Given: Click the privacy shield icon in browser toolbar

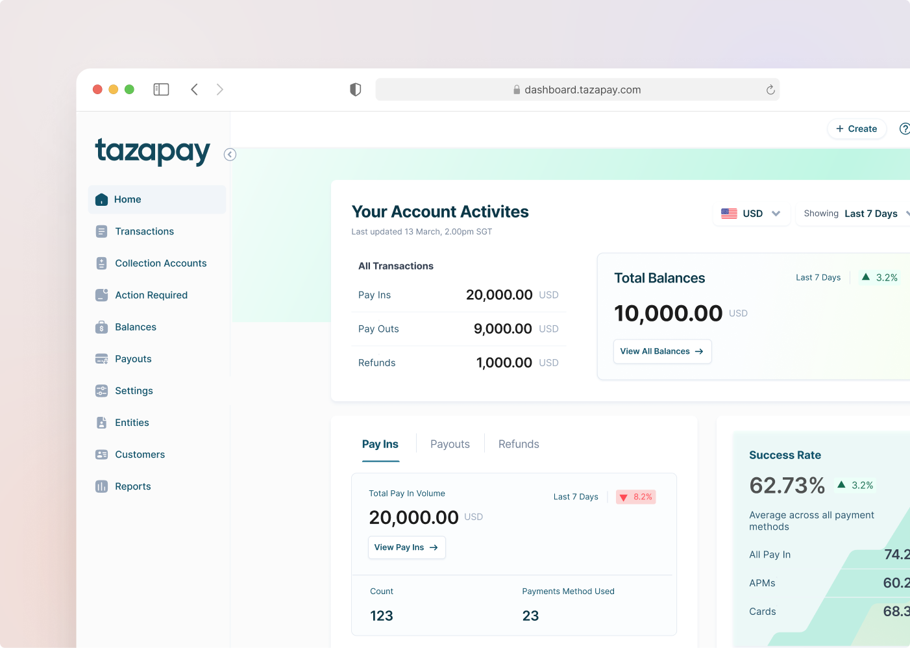Looking at the screenshot, I should pyautogui.click(x=355, y=90).
